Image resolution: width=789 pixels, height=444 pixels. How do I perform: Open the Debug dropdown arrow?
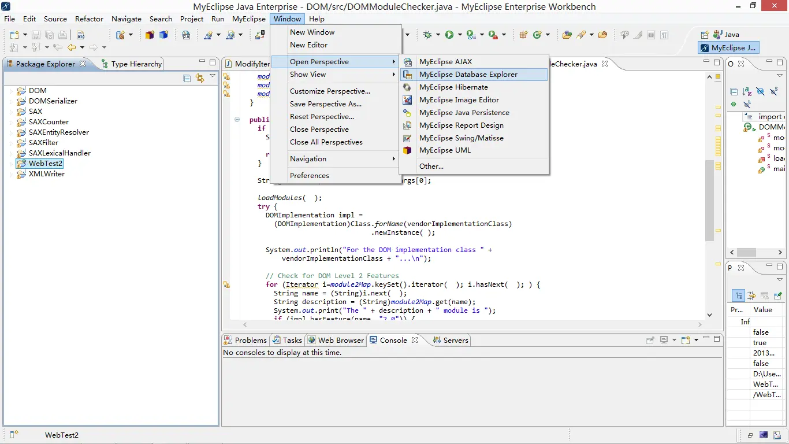coord(438,35)
